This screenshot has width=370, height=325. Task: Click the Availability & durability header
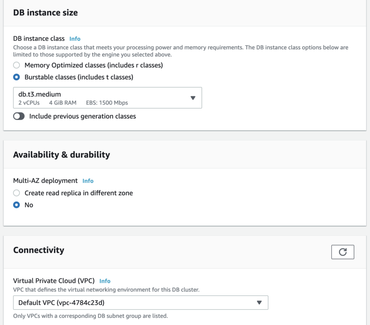[x=62, y=154]
